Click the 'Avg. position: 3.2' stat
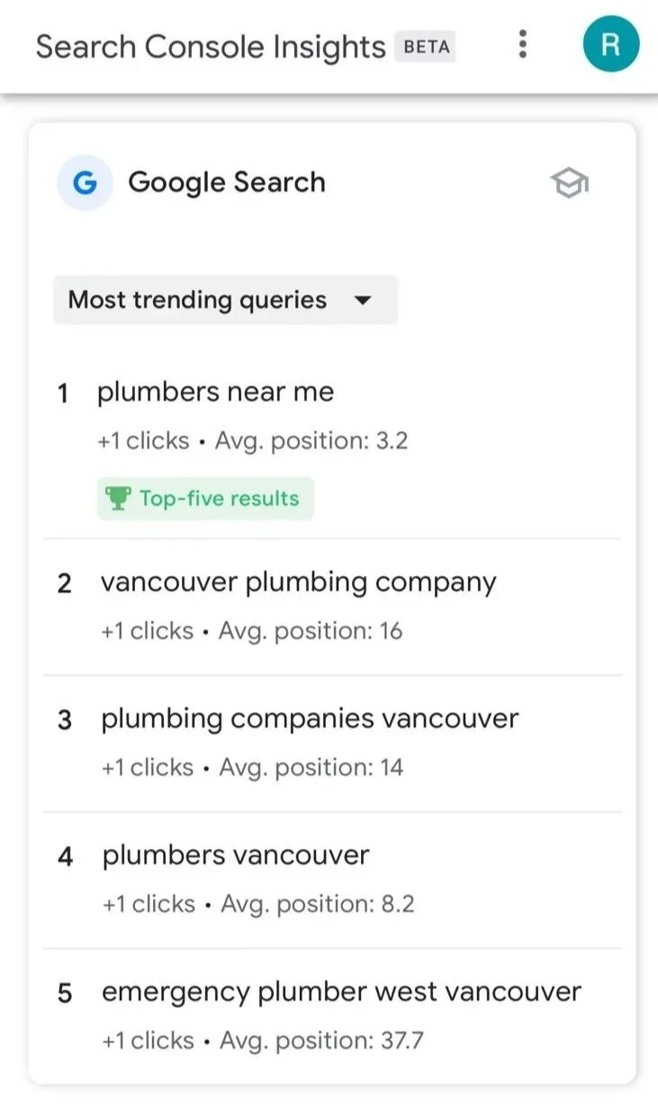The image size is (658, 1120). (311, 441)
